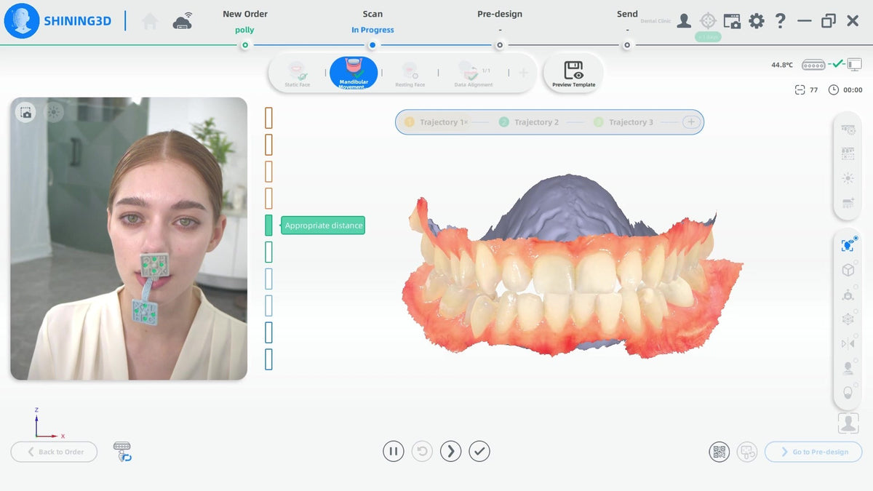The image size is (873, 491).
Task: Go to the next step arrow
Action: pos(451,451)
